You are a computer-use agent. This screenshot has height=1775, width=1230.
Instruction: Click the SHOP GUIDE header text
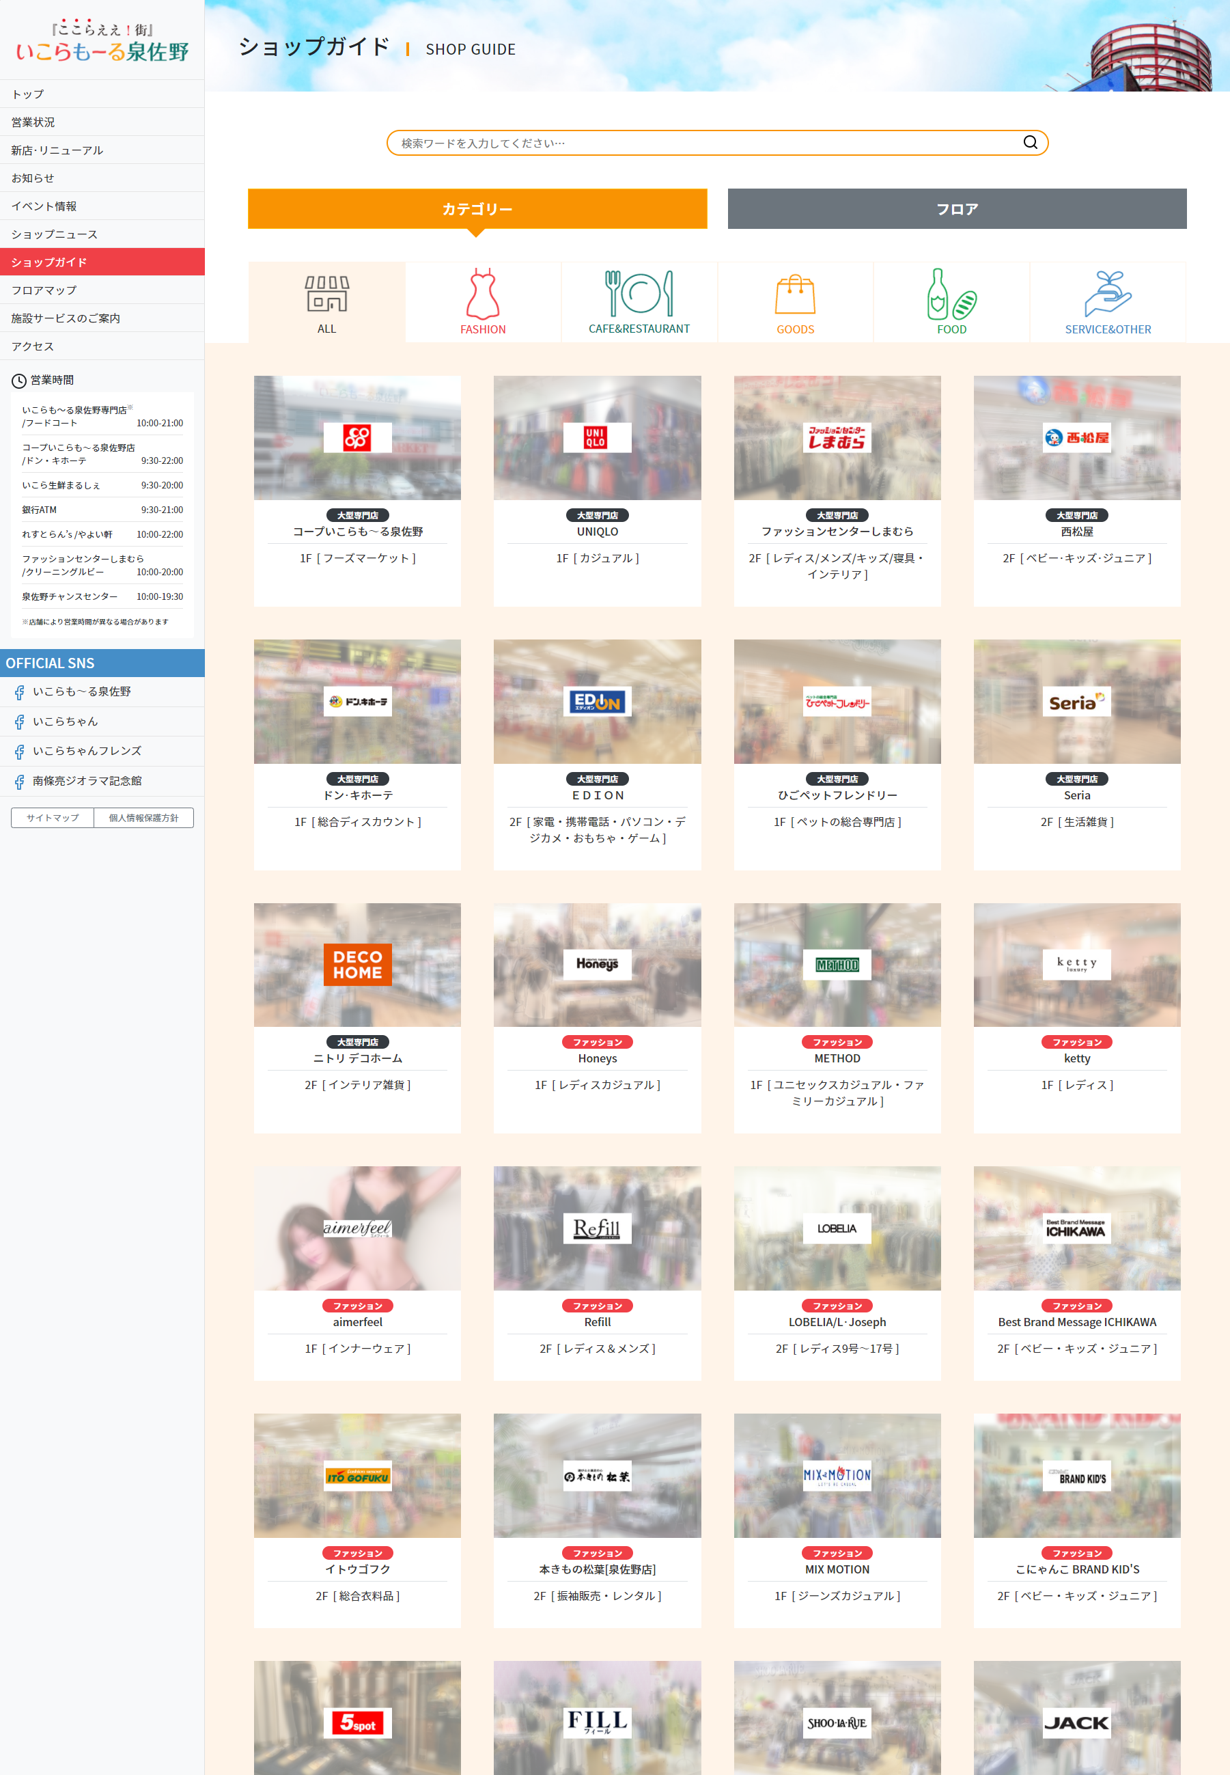470,49
